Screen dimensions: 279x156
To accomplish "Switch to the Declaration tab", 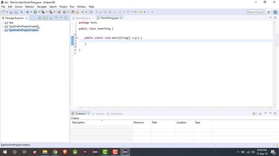I will tap(115, 114).
